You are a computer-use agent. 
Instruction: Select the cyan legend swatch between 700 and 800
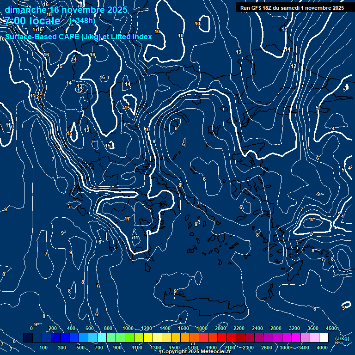pyautogui.click(x=102, y=337)
